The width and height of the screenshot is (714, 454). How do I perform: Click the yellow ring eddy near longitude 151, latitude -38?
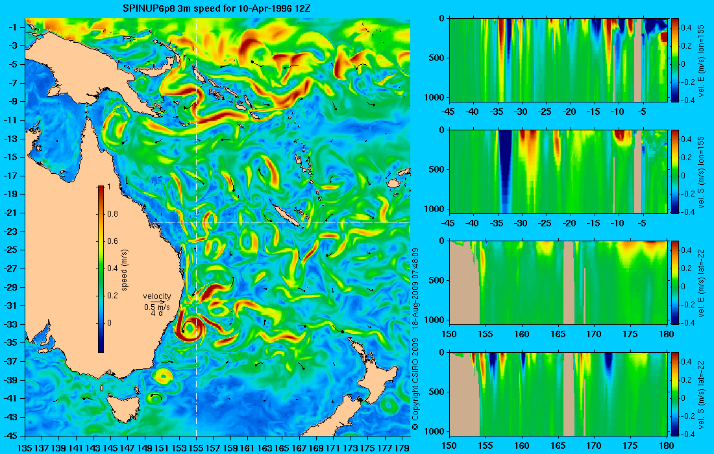coord(163,376)
